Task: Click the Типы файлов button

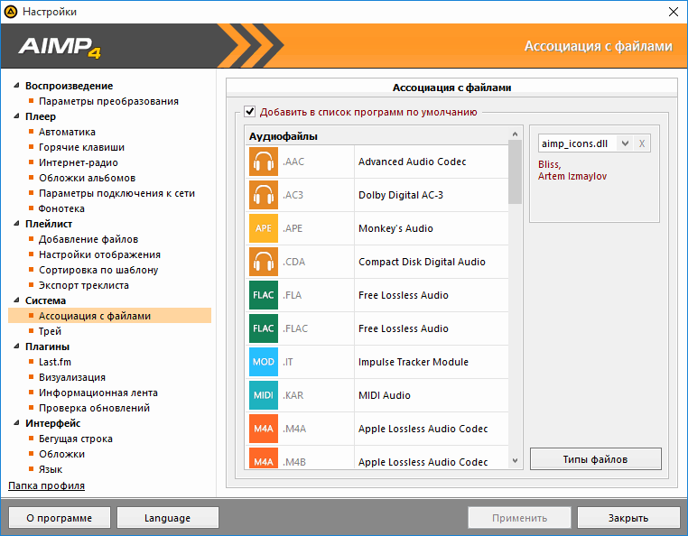Action: pyautogui.click(x=595, y=459)
